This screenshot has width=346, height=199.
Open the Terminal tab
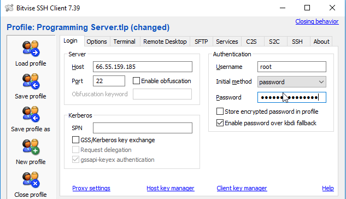coord(125,42)
